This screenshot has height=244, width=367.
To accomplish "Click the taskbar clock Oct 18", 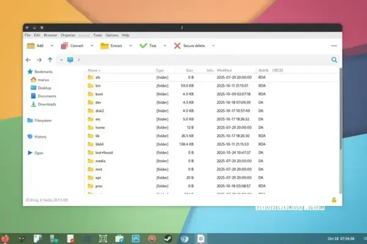I will (x=341, y=239).
